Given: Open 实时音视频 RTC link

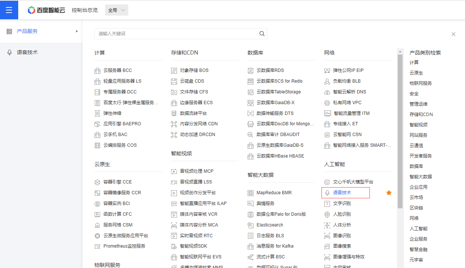Looking at the screenshot, I should (196, 236).
